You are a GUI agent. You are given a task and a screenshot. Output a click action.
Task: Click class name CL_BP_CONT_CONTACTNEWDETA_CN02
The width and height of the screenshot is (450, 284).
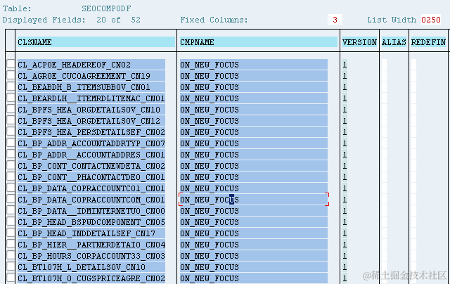91,166
